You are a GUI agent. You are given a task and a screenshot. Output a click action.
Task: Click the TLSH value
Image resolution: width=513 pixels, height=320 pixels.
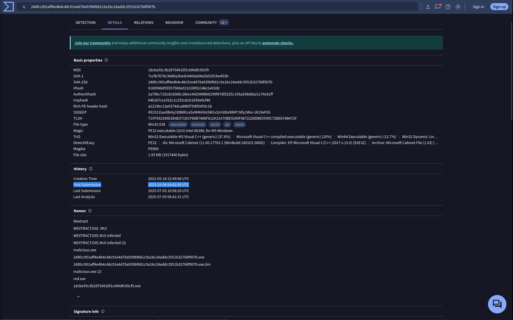pos(222,118)
